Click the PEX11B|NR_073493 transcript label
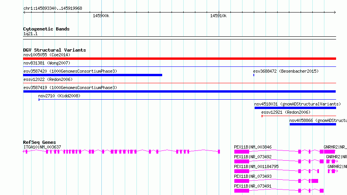Screen dimensions: 347x195 coord(253,176)
